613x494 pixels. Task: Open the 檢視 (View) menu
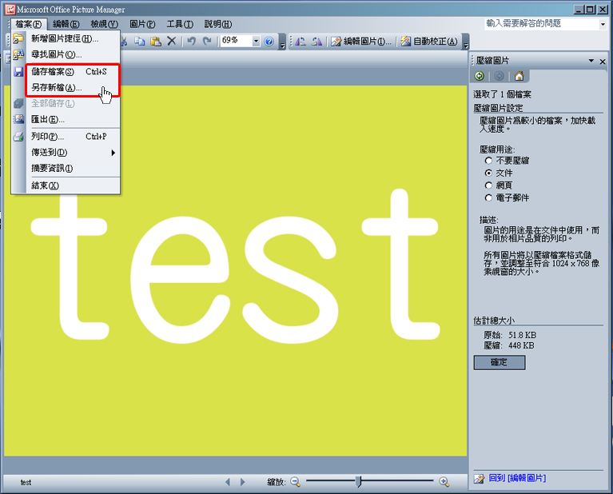tap(105, 24)
